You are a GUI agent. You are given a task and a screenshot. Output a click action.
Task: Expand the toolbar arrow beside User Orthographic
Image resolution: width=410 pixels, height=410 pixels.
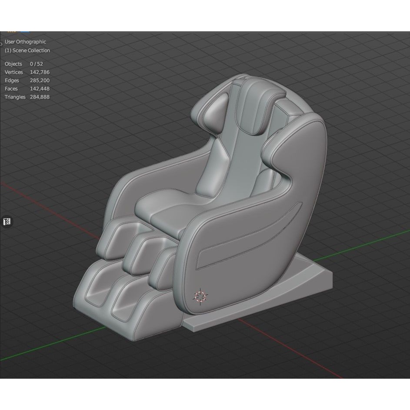[x=1, y=44]
